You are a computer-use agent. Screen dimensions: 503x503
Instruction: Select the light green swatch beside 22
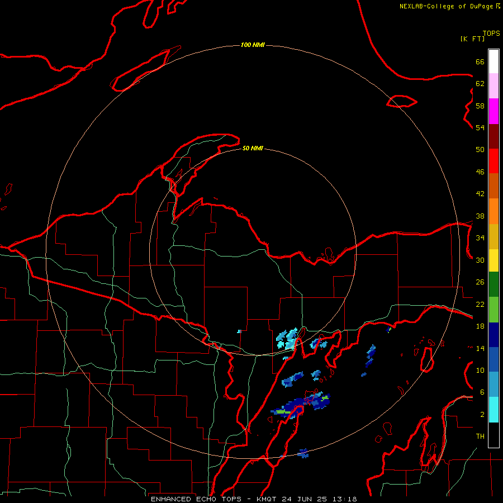(x=493, y=310)
